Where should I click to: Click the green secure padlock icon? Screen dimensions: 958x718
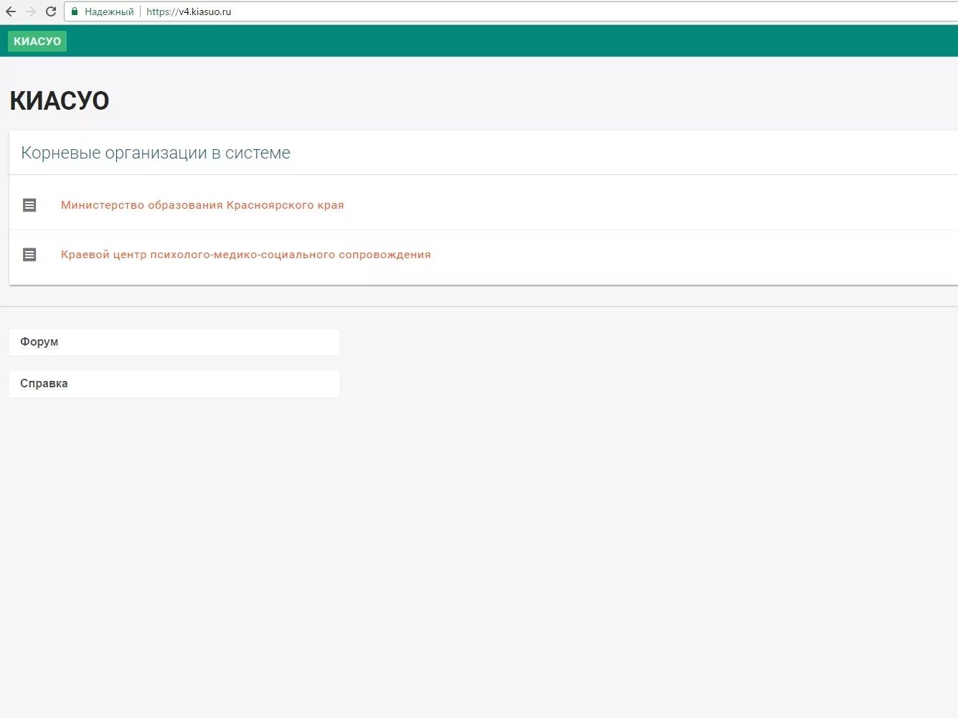75,11
